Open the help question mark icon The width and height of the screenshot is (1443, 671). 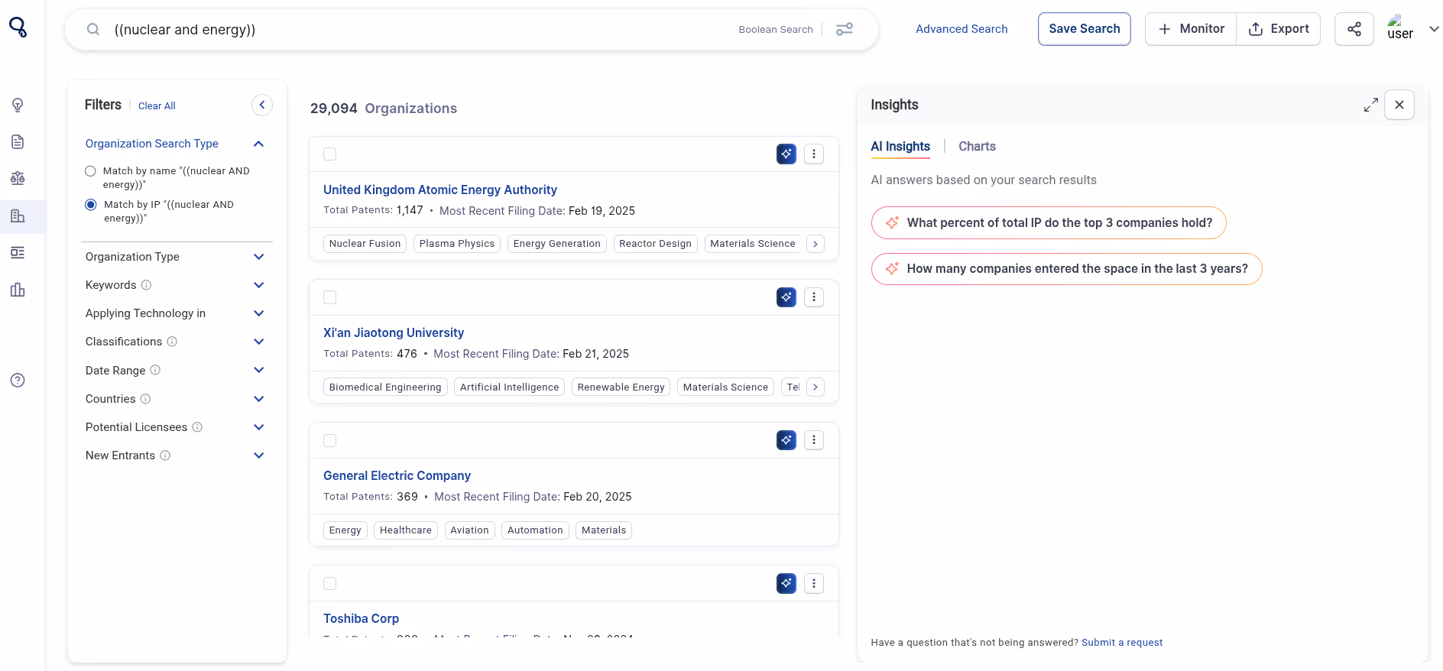[18, 380]
